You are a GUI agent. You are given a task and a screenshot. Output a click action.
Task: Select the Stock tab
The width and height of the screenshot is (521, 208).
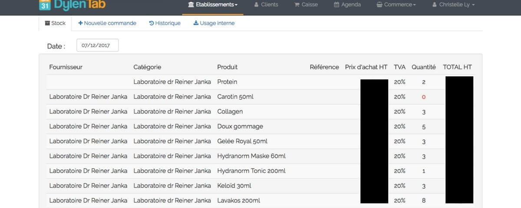(x=55, y=23)
